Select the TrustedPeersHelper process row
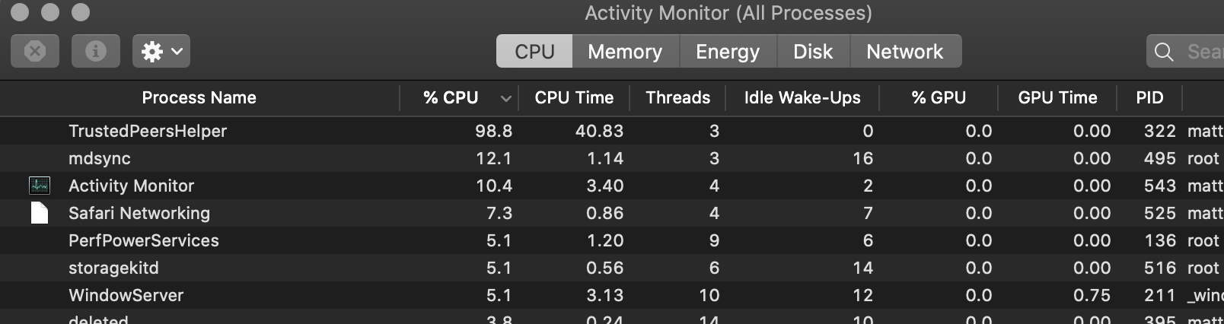This screenshot has width=1224, height=324. coord(148,131)
